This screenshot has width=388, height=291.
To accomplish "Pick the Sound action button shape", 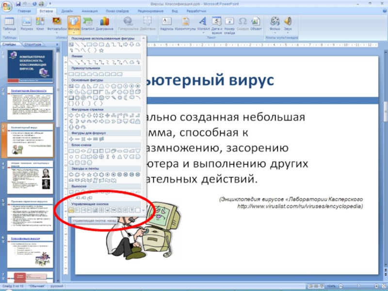I will click(126, 210).
